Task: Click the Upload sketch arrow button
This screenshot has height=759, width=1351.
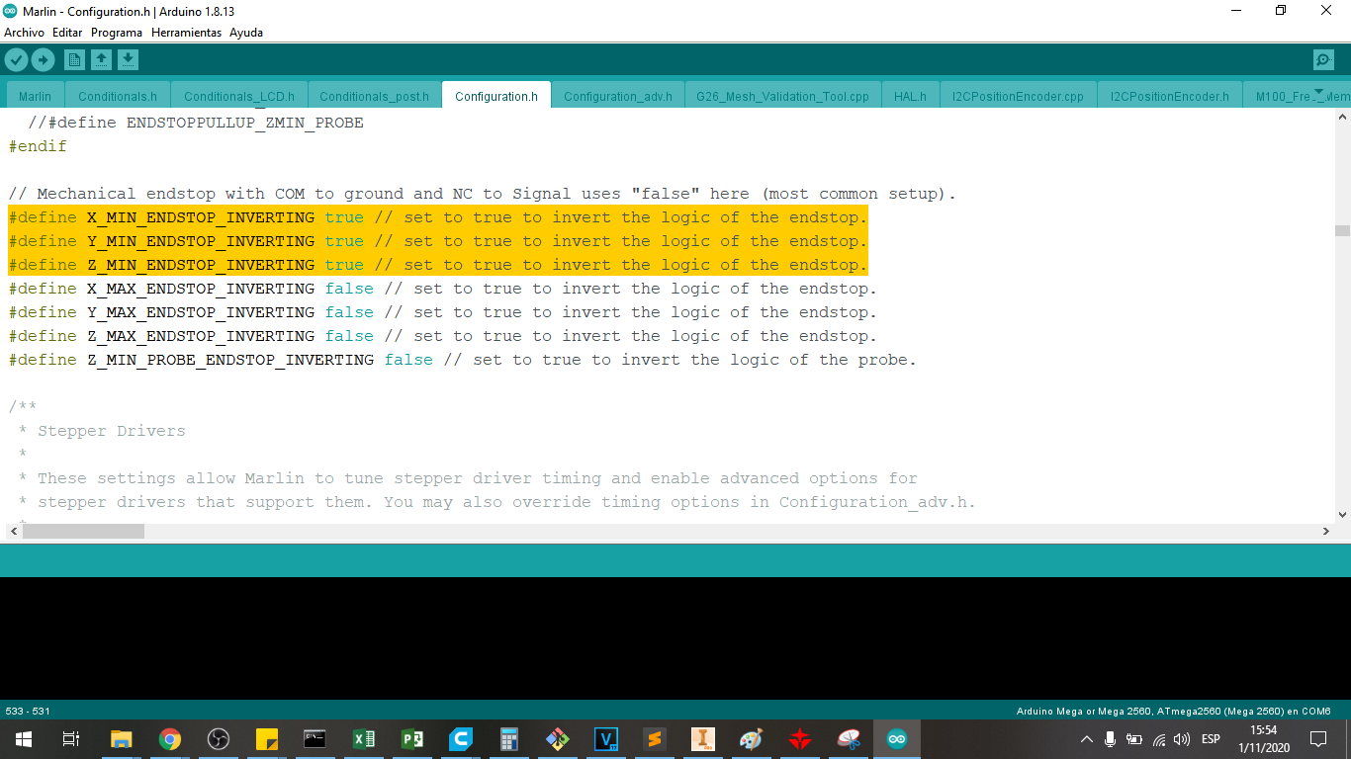Action: point(43,60)
